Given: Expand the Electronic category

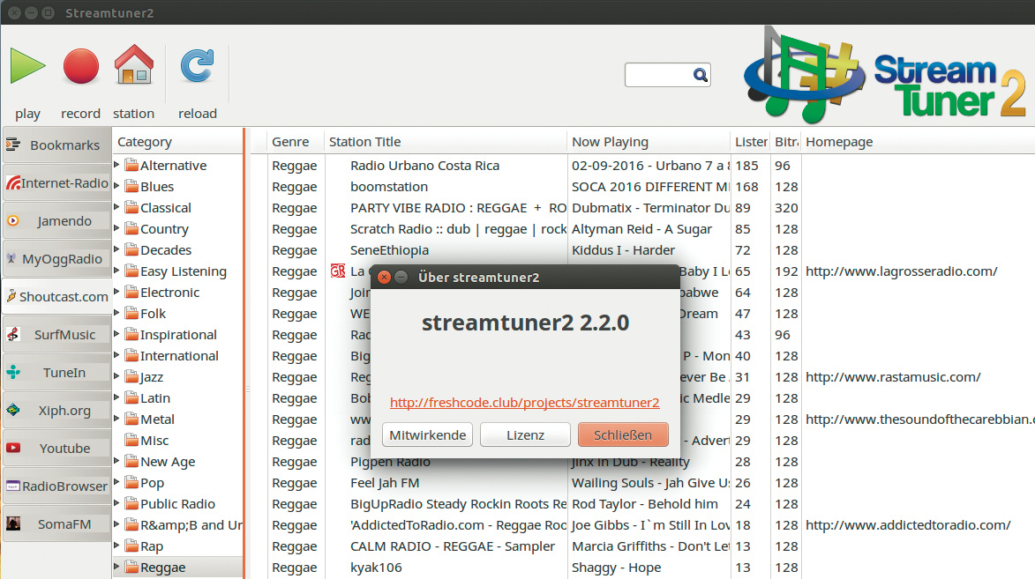Looking at the screenshot, I should coord(117,292).
